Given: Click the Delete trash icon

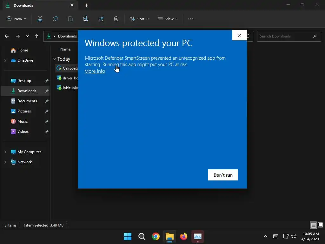Looking at the screenshot, I should pyautogui.click(x=116, y=19).
